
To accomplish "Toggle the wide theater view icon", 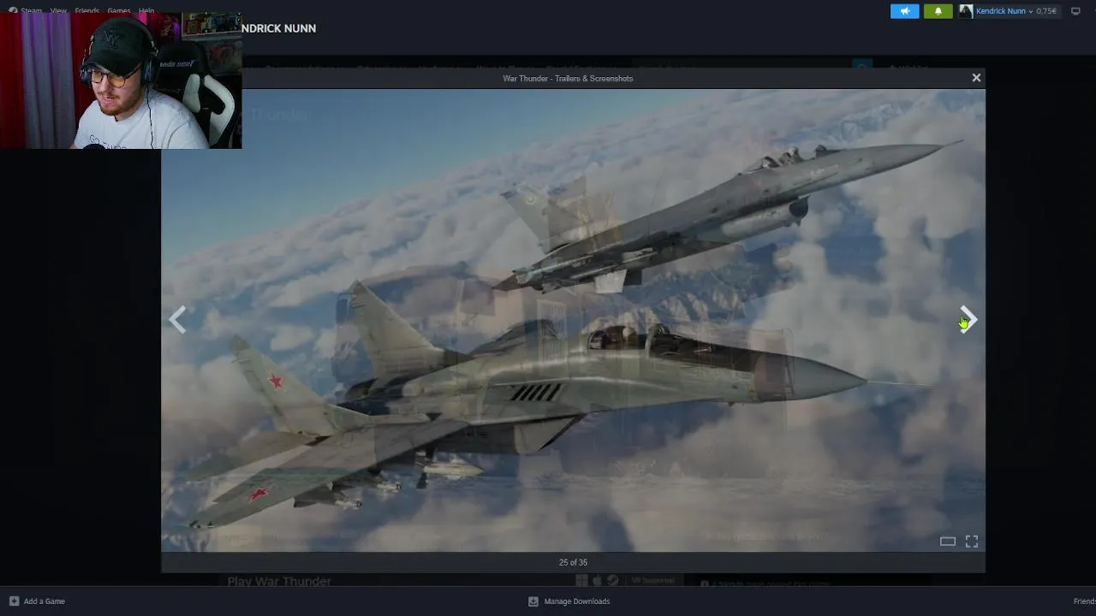I will [948, 542].
